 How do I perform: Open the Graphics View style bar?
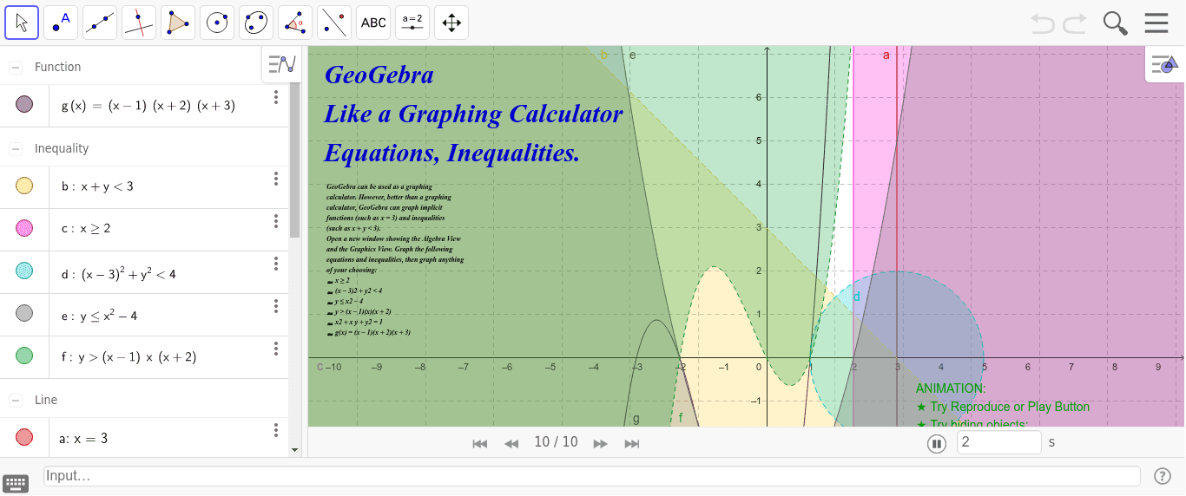point(1164,64)
